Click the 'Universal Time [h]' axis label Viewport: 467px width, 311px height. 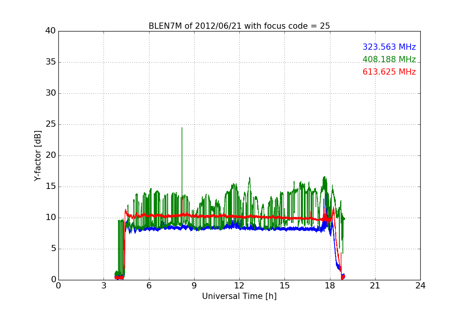[239, 296]
